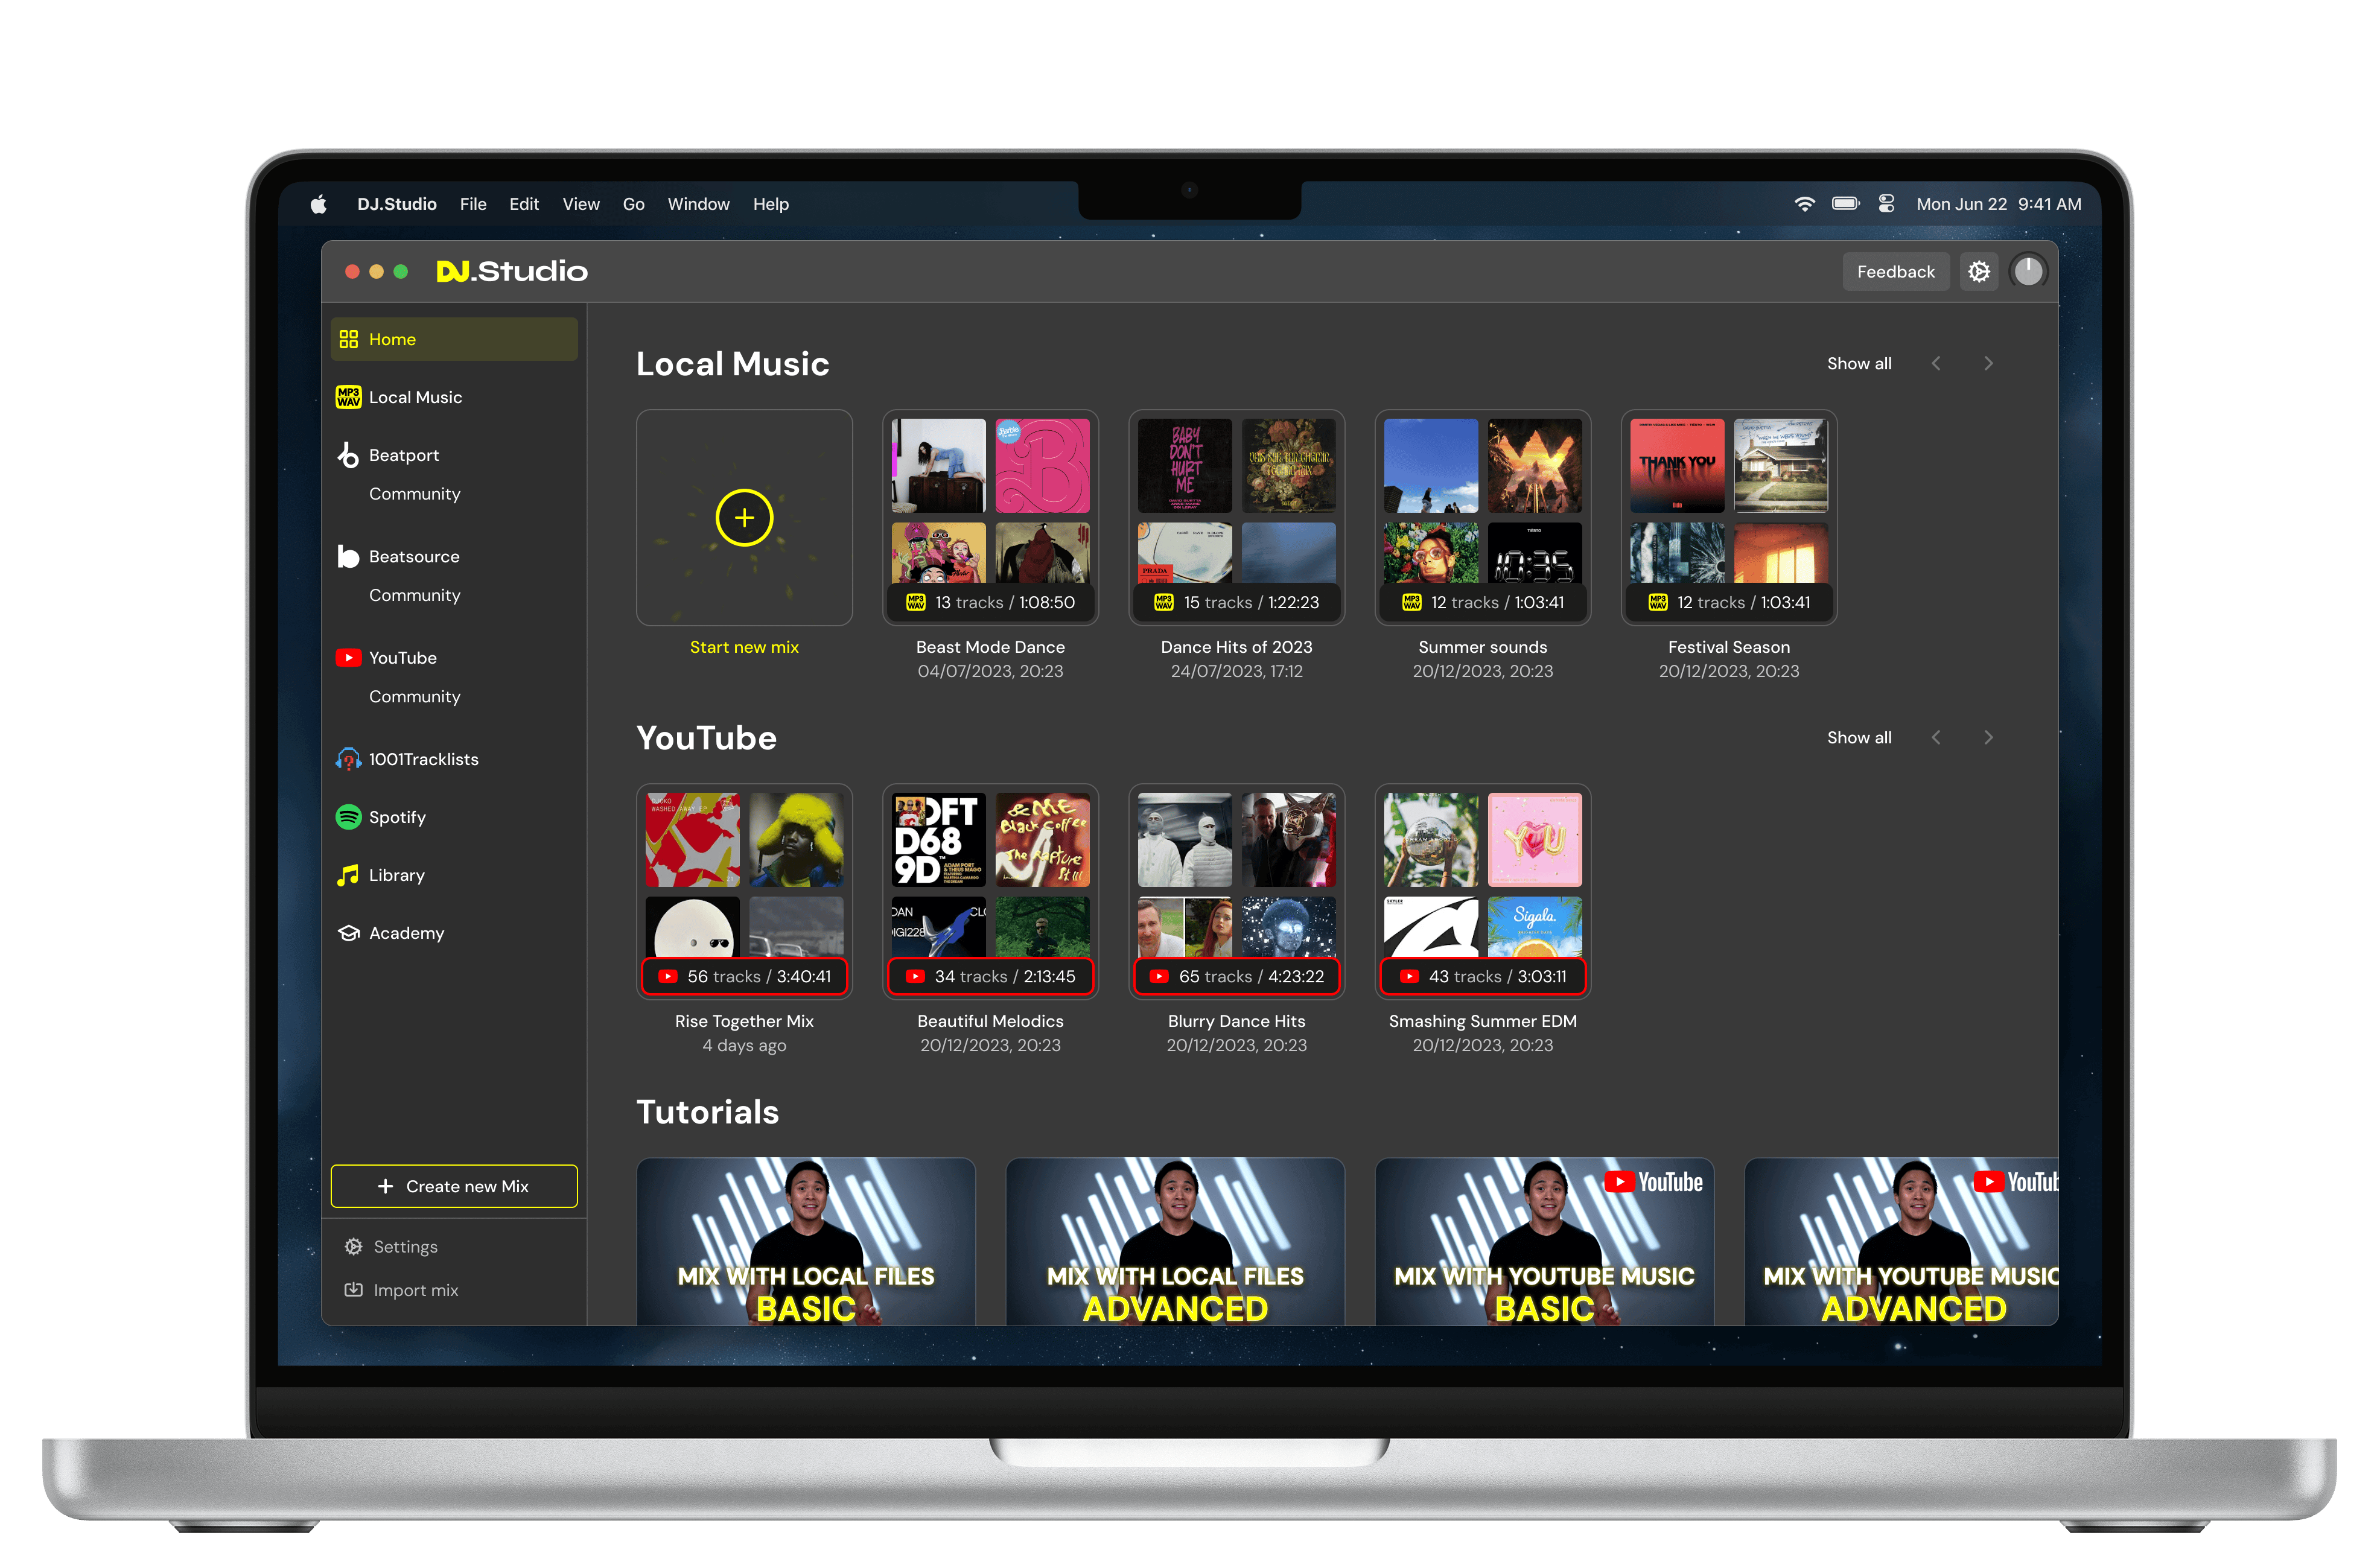Image resolution: width=2380 pixels, height=1547 pixels.
Task: Open settings via top-right gear icon
Action: point(1978,272)
